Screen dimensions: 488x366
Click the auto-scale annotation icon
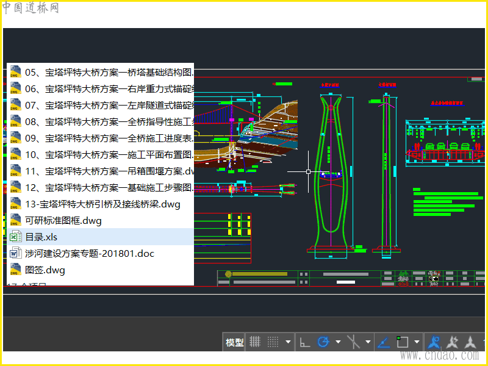tap(453, 342)
